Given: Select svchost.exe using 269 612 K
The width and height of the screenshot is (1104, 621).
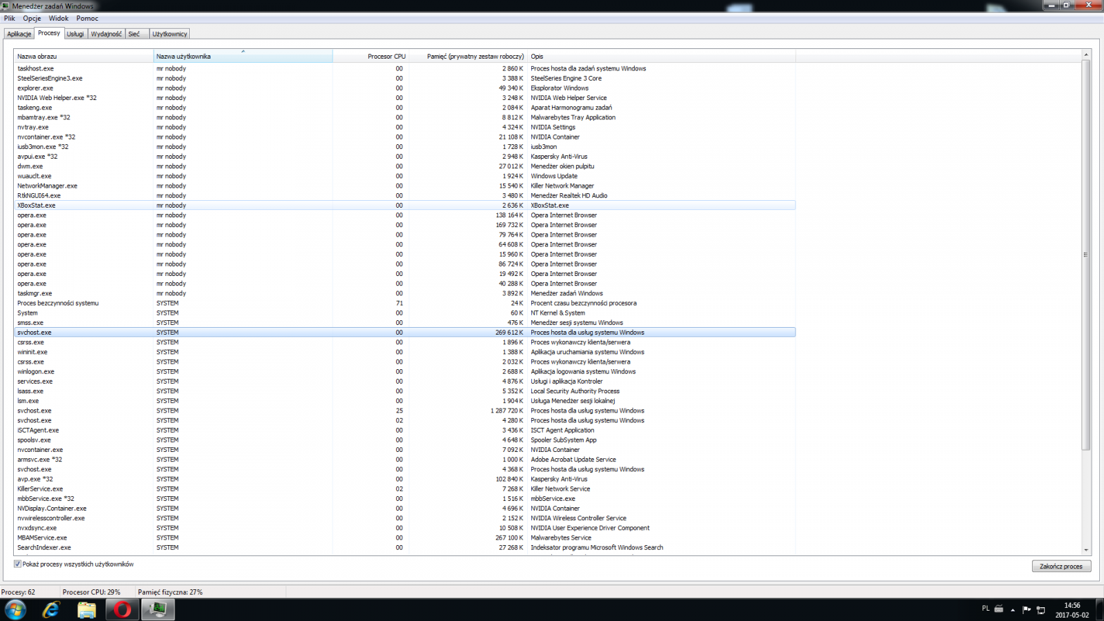Looking at the screenshot, I should click(405, 333).
